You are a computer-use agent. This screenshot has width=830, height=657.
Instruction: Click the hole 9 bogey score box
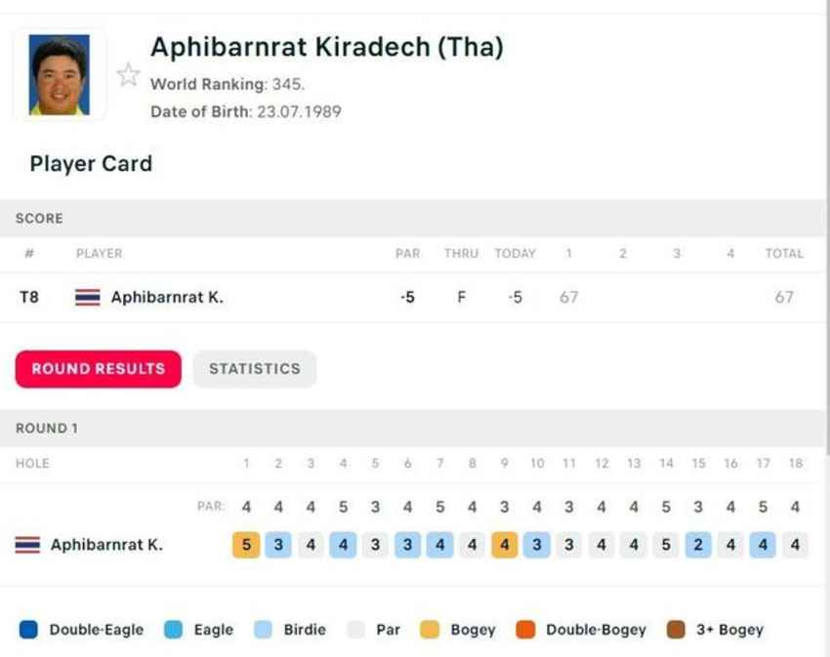tap(505, 545)
